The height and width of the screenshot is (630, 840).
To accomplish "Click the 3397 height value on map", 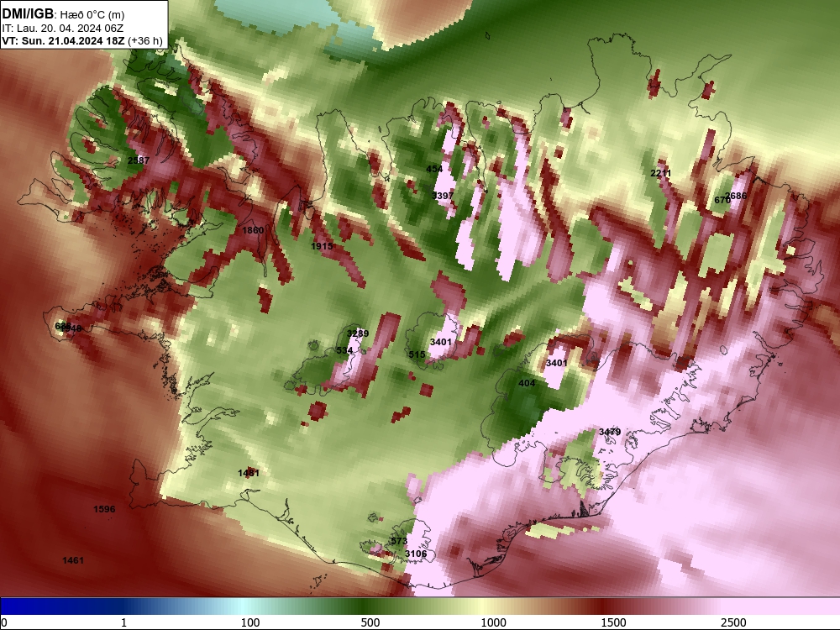I will 443,196.
